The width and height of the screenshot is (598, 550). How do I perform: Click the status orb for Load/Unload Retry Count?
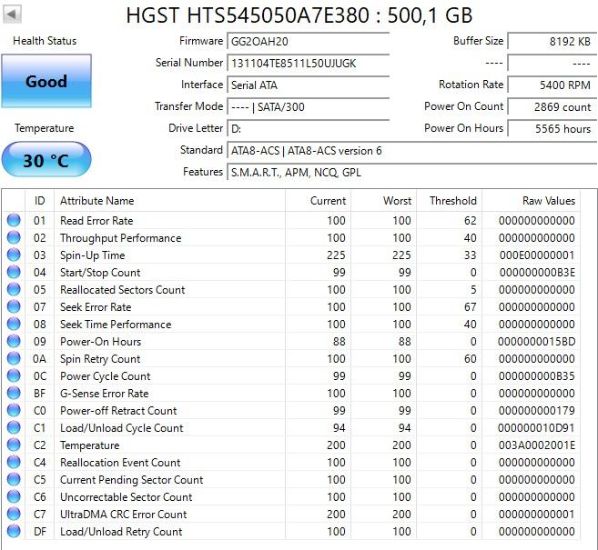[14, 532]
